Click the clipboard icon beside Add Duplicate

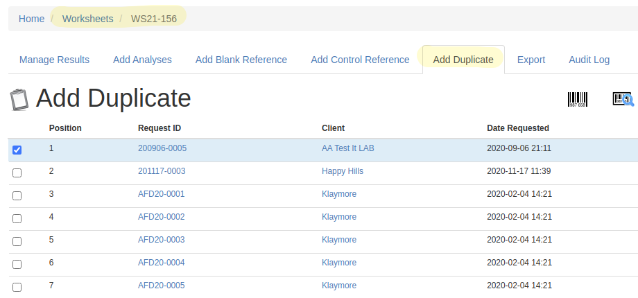point(19,100)
